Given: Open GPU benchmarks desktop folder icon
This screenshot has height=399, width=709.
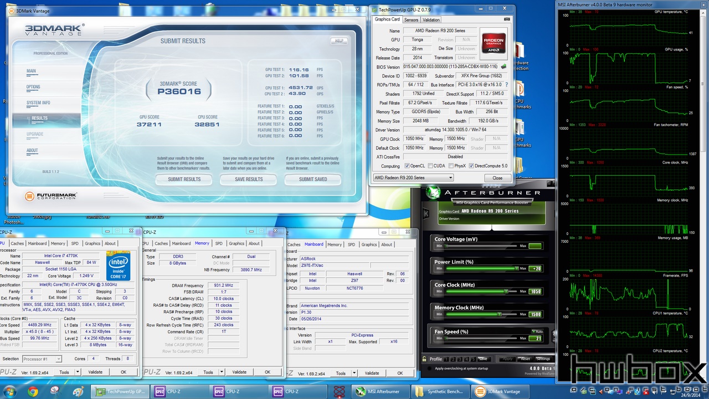Looking at the screenshot, I should (x=521, y=133).
